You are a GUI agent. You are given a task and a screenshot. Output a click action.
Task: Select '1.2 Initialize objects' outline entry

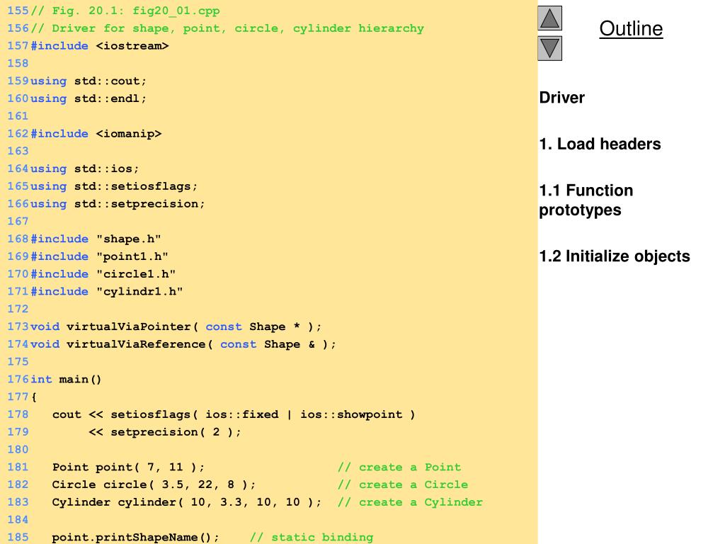click(615, 256)
